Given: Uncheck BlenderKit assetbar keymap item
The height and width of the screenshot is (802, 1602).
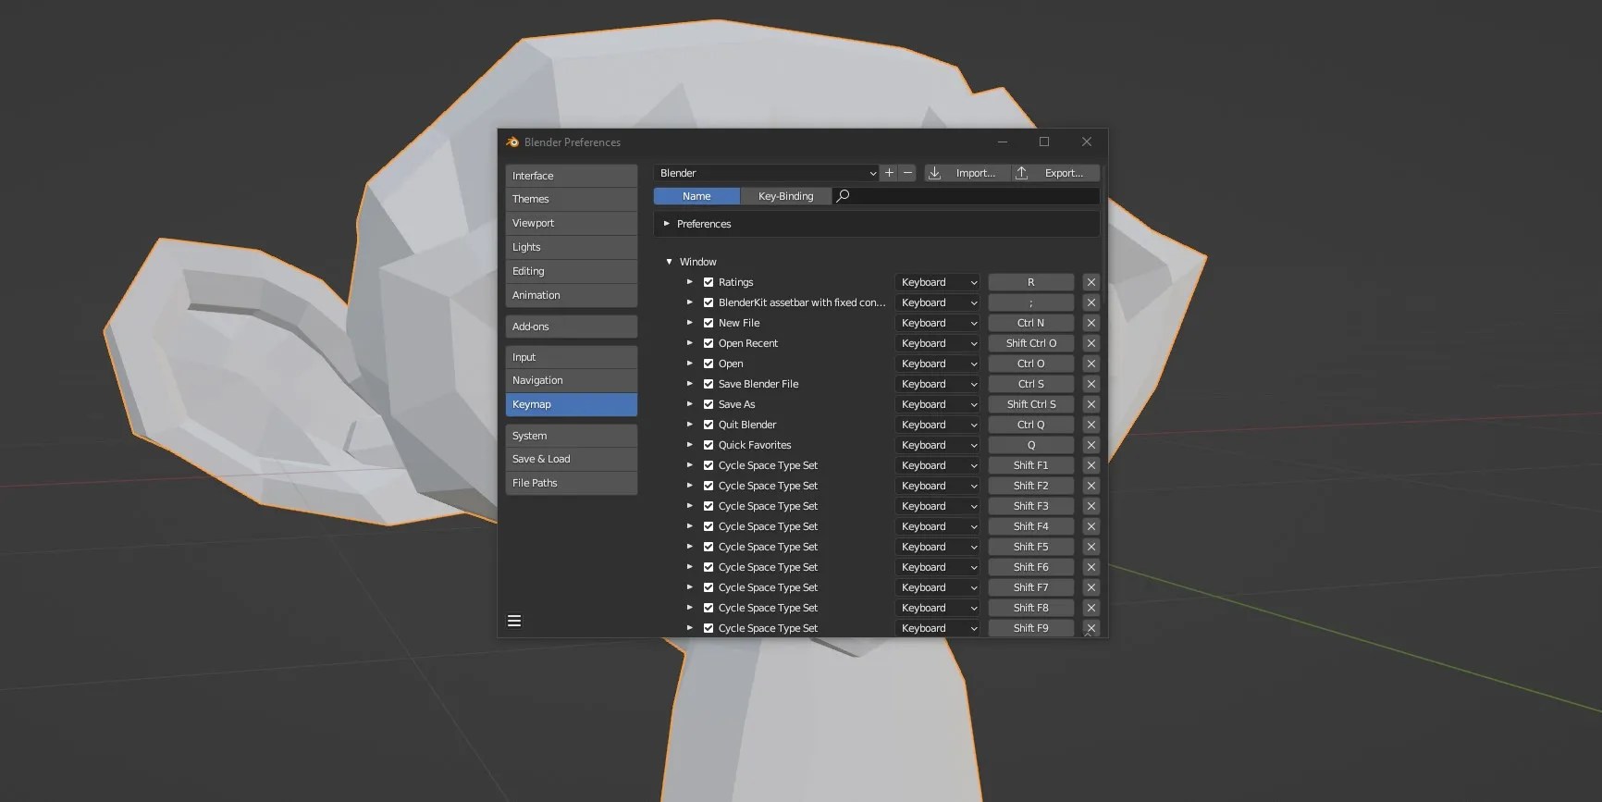Looking at the screenshot, I should click(709, 302).
